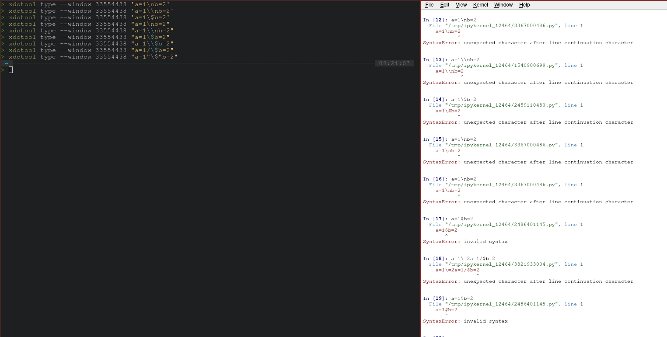The width and height of the screenshot is (667, 337).
Task: Click the red code line a=1\=2a=1/$b=2
Action: tap(457, 270)
